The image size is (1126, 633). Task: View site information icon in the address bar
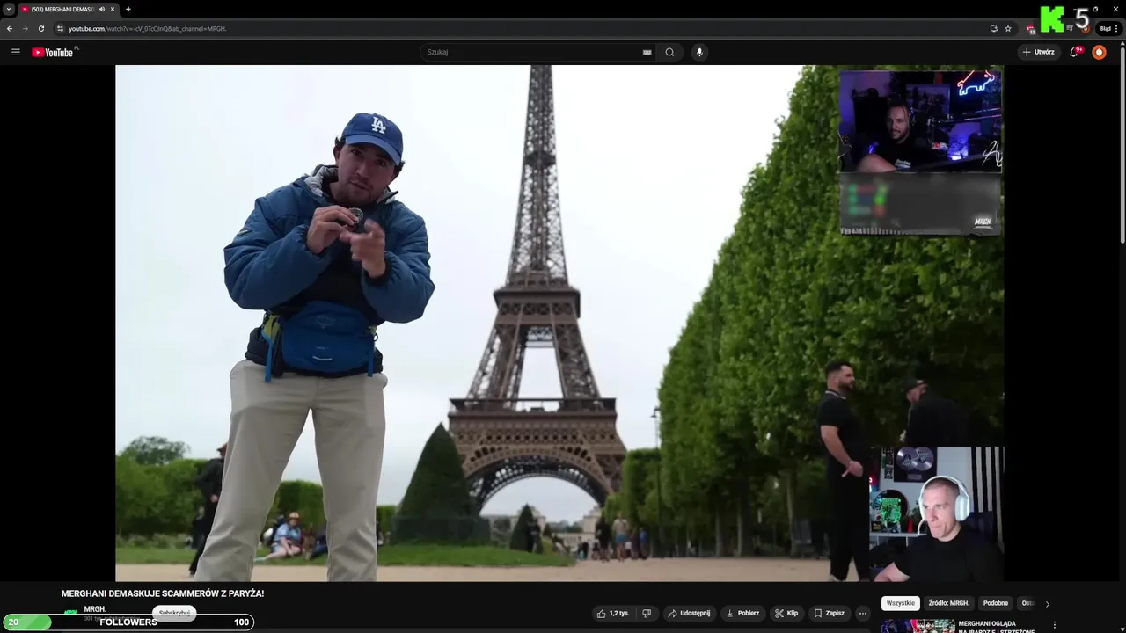point(60,28)
